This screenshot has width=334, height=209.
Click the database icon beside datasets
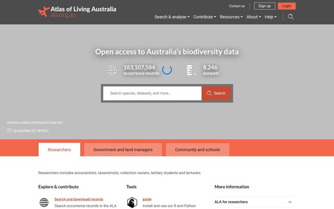click(x=191, y=70)
